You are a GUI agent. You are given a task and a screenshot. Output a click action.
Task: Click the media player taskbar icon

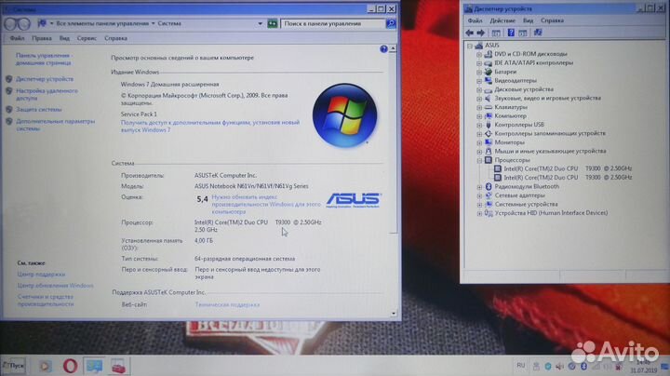coord(45,366)
